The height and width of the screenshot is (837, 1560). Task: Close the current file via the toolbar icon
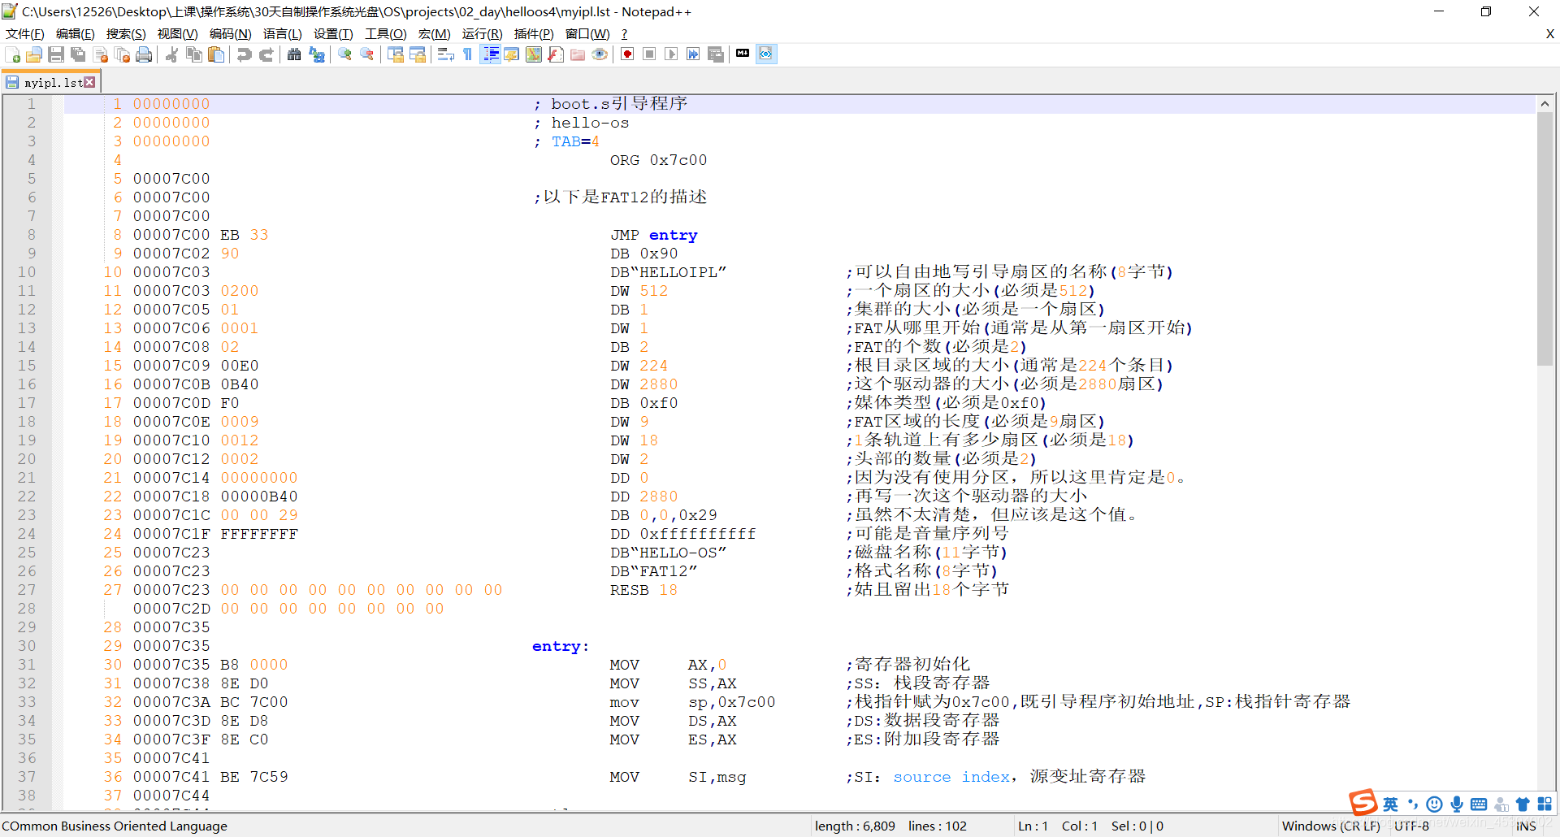pyautogui.click(x=101, y=54)
